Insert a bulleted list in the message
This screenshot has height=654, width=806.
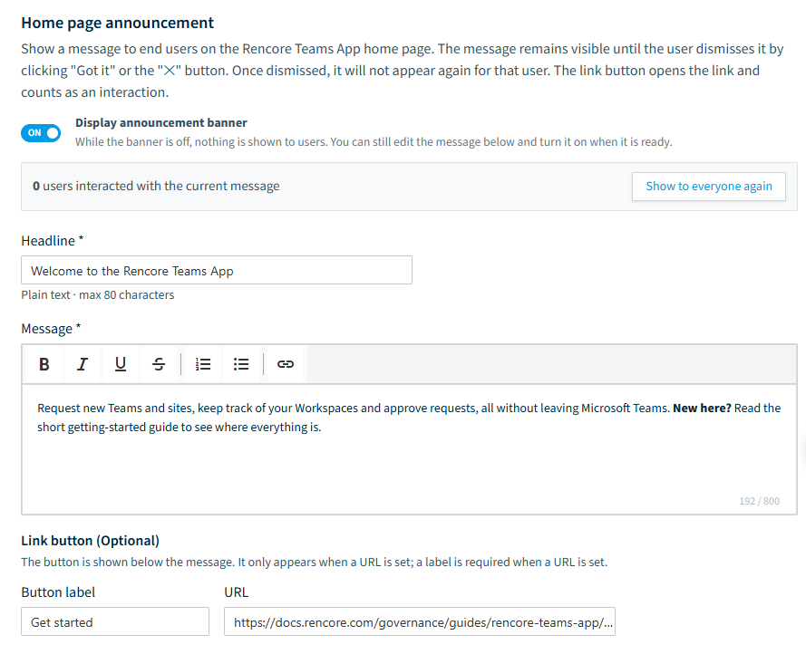point(241,364)
